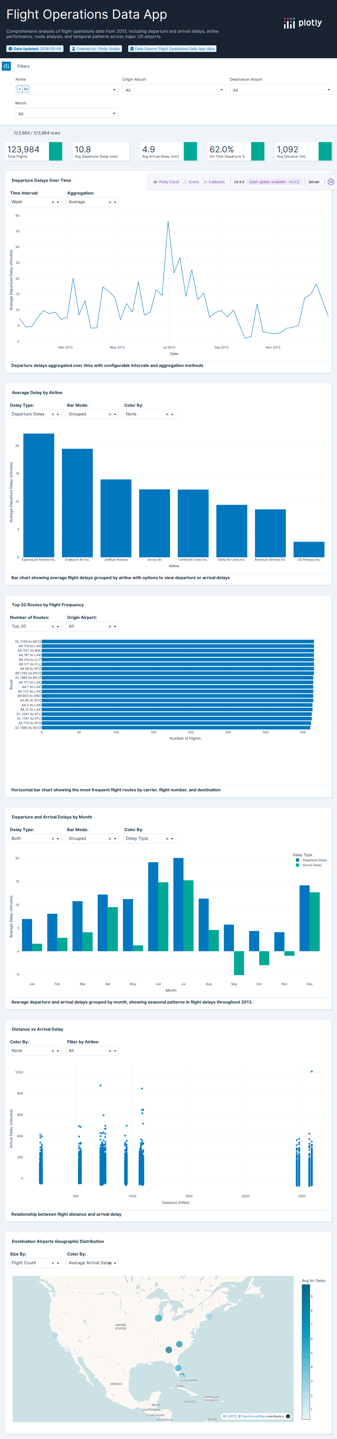Expand the Number of Routes dropdown arrow
Viewport: 337px width, 1439px height.
coord(58,627)
